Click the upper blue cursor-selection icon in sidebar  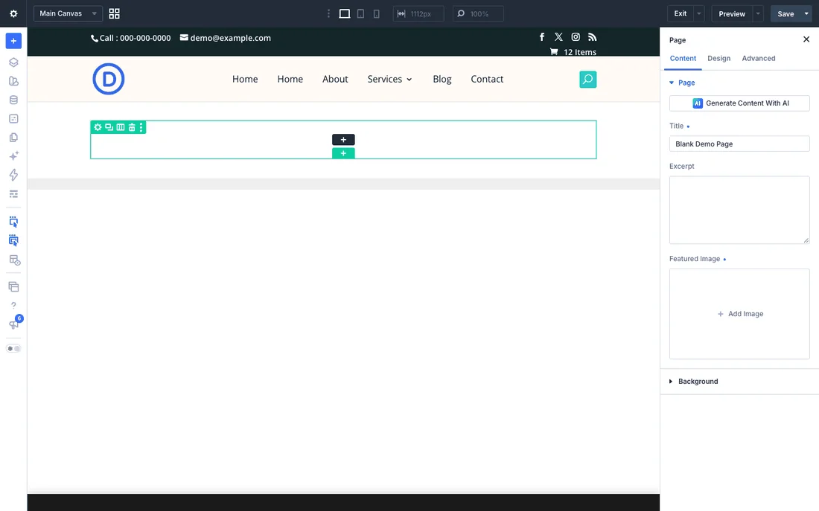pos(13,222)
